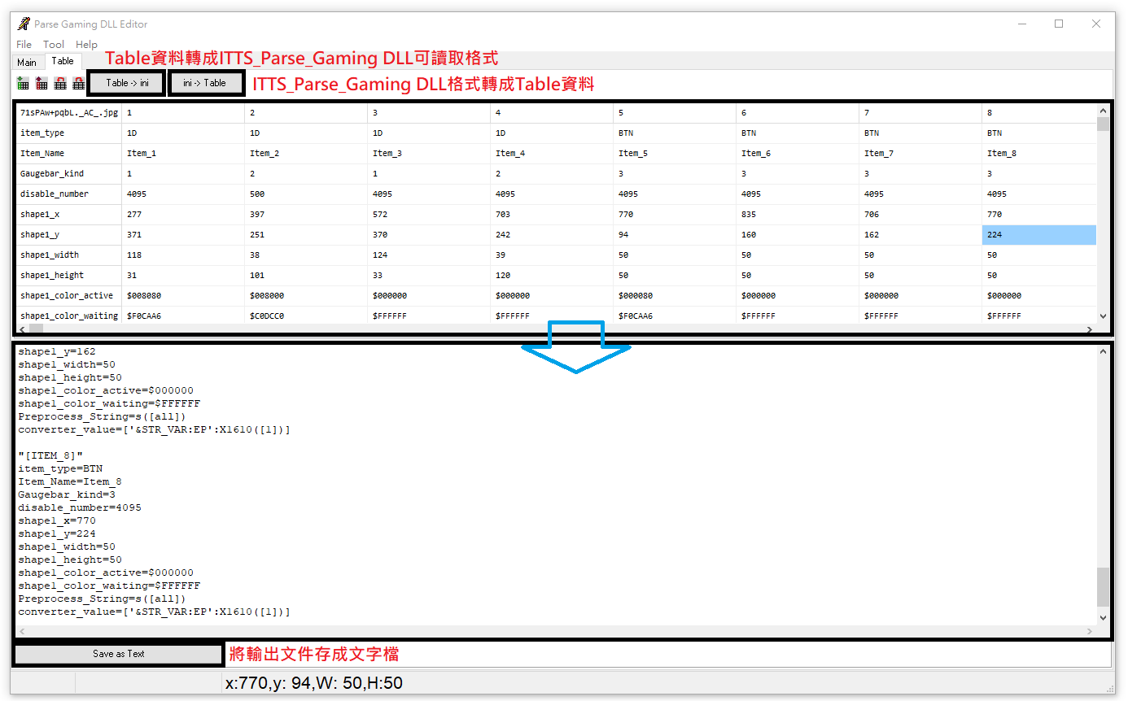Select the shape1_y row label

(69, 235)
